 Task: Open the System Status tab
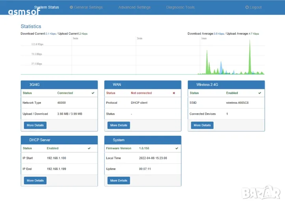click(x=47, y=7)
